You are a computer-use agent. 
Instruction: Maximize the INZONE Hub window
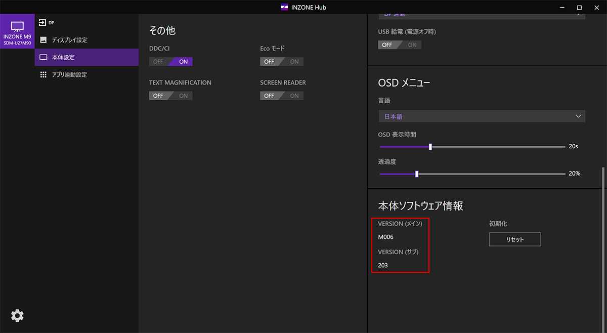579,7
